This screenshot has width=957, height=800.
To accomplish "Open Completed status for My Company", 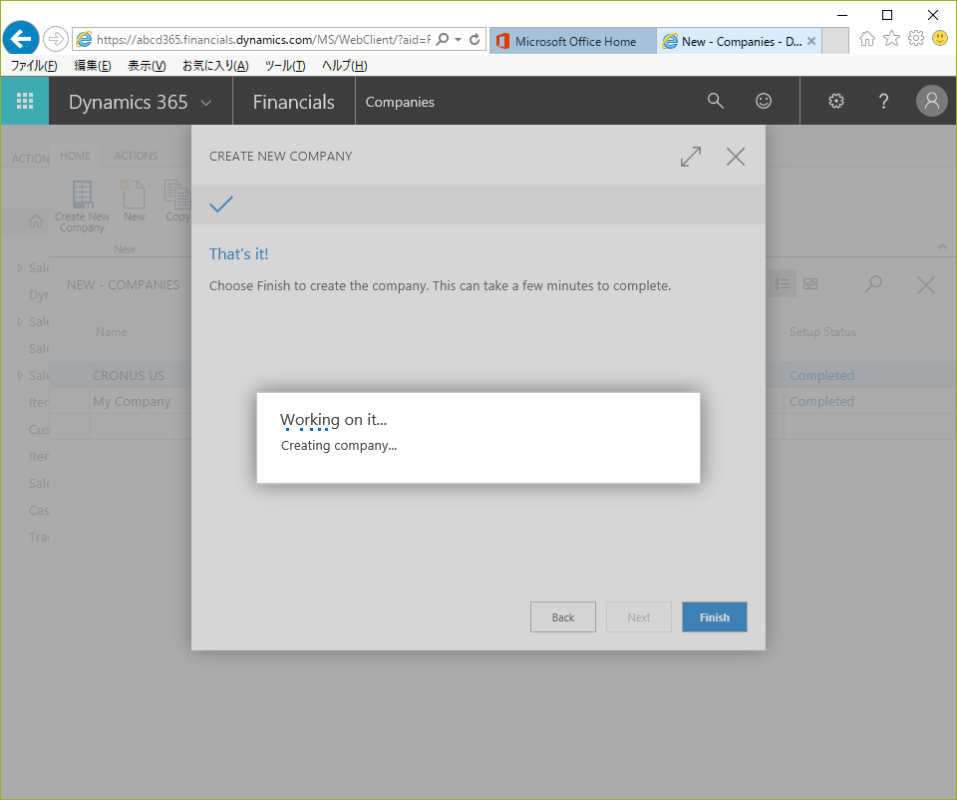I will pos(821,401).
